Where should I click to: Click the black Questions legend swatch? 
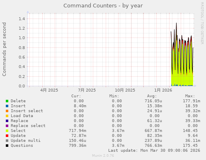click(7, 146)
